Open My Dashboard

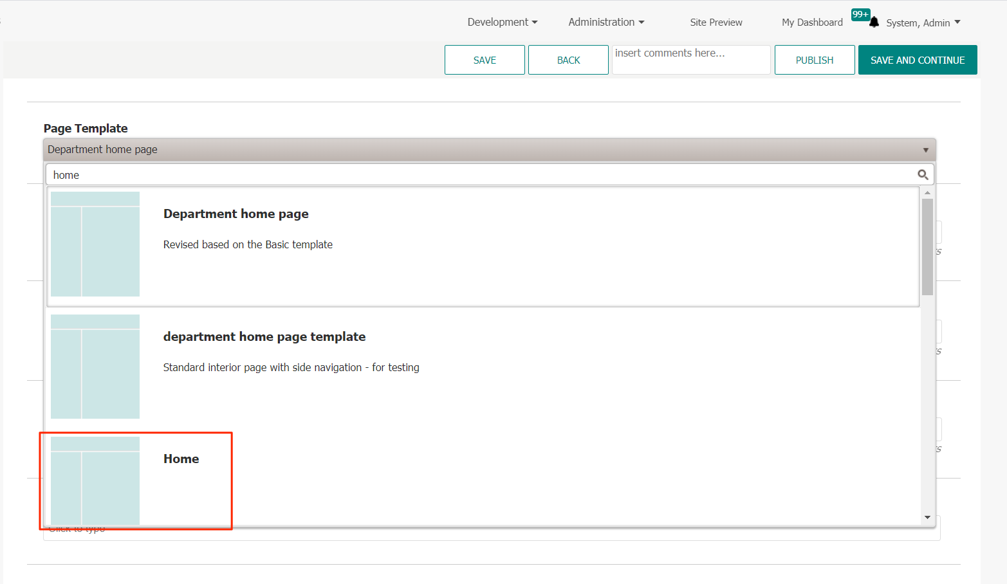(x=811, y=23)
